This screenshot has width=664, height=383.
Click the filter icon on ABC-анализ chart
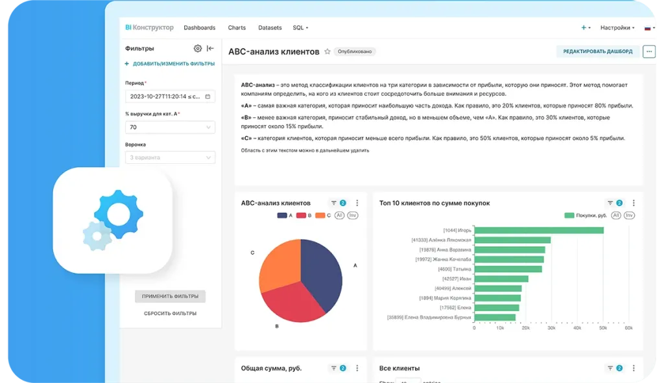coord(334,203)
